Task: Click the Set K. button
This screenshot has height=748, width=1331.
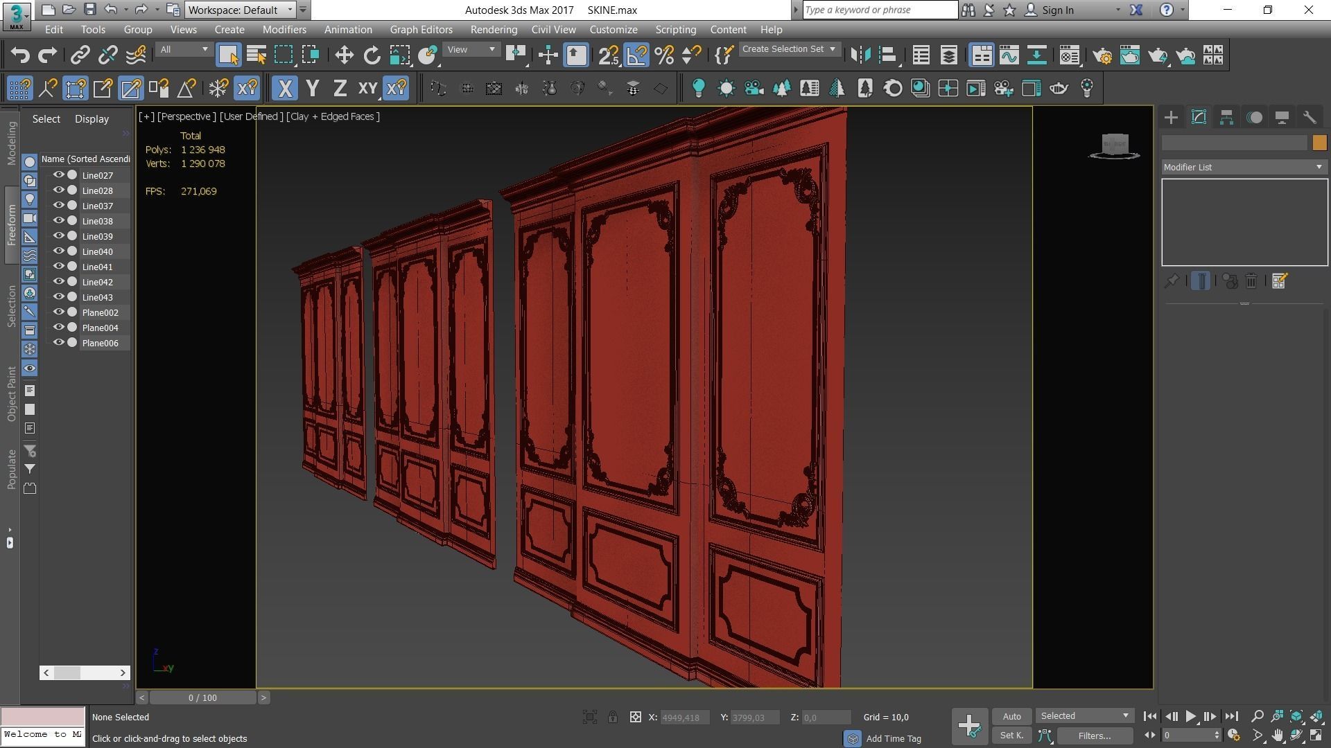Action: pos(1011,736)
